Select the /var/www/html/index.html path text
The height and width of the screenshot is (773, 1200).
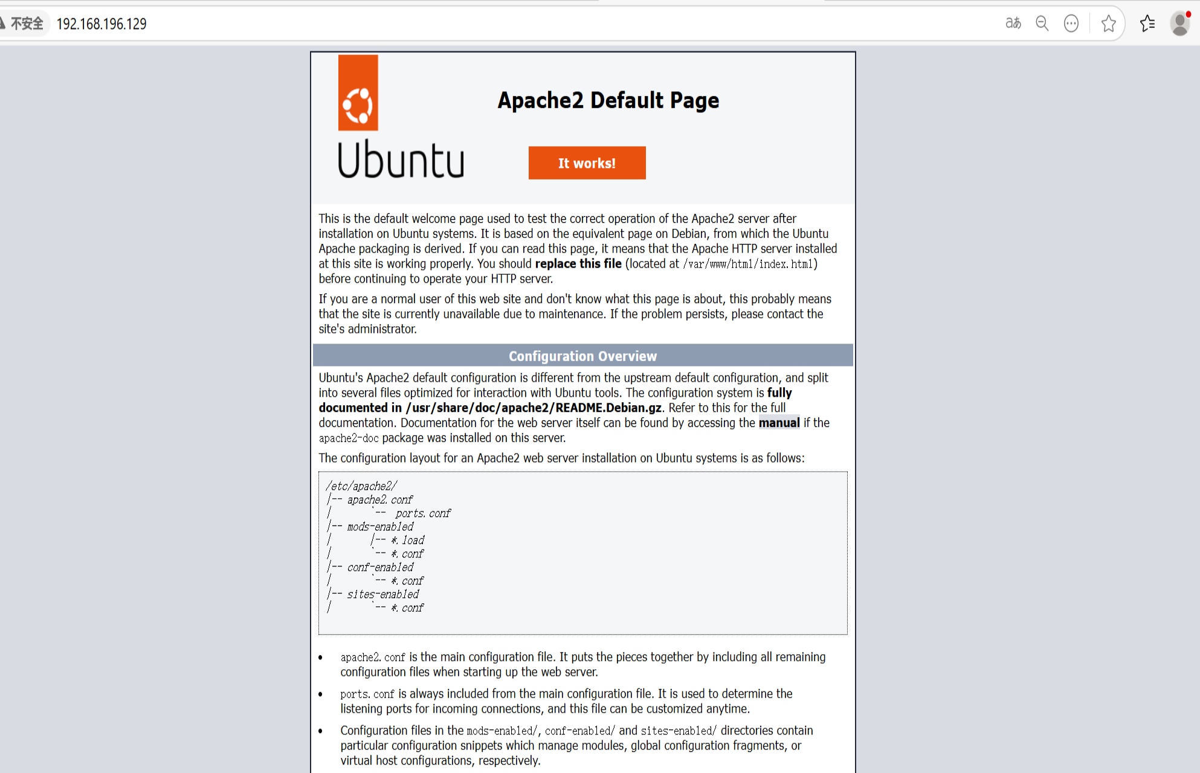(x=749, y=263)
